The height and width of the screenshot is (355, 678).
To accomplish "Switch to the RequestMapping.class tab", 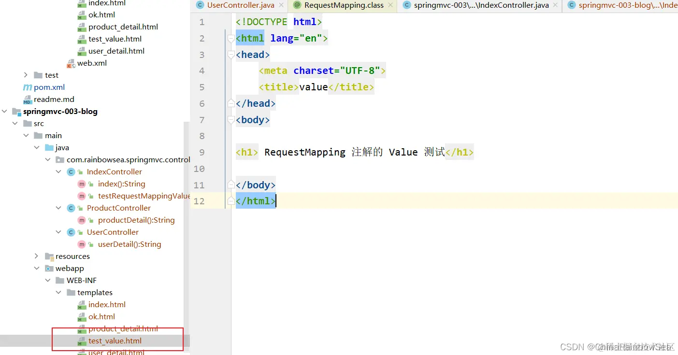I will pos(344,5).
